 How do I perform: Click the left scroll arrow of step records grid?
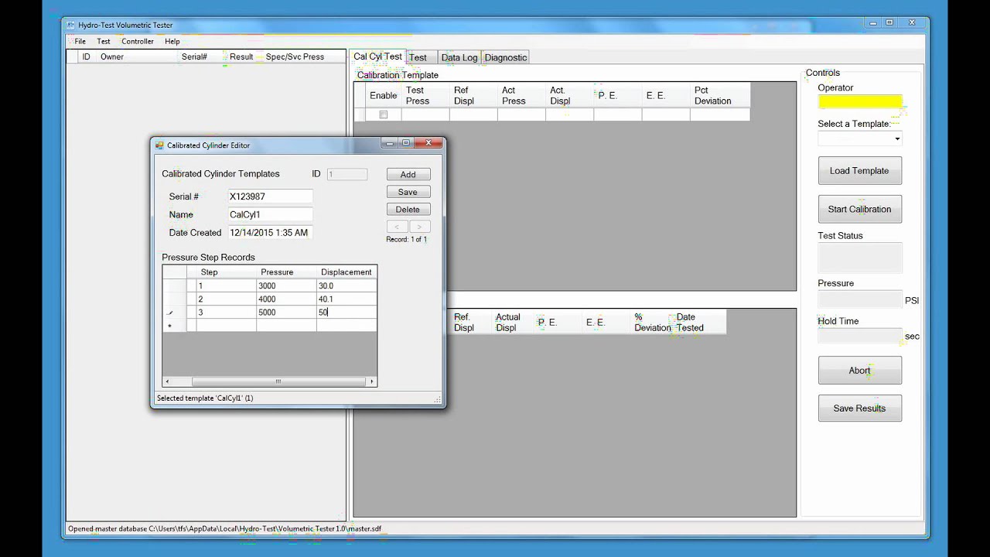(x=168, y=381)
